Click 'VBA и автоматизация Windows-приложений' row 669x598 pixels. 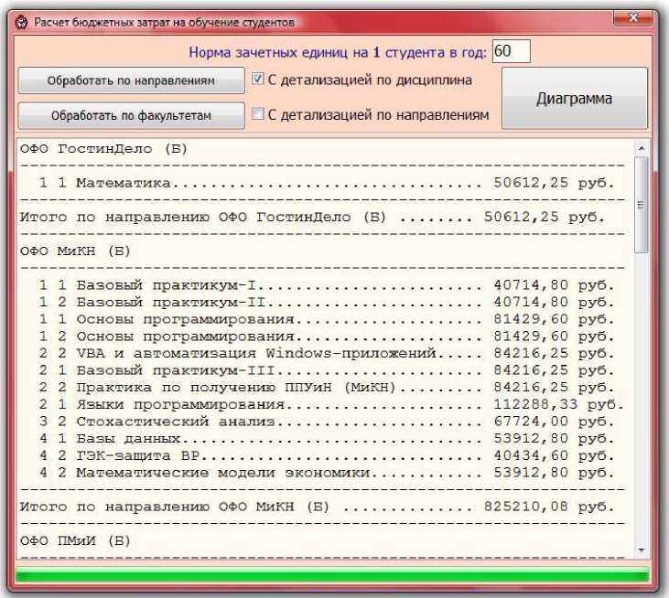327,353
